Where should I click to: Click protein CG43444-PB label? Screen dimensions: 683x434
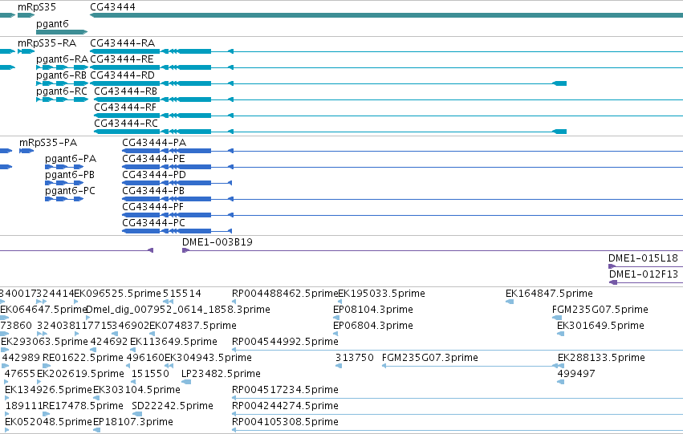(152, 191)
